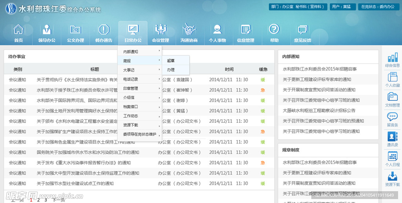Viewport: 402px width, 203px height.
Task: Open 留言条 sidebar message icon
Action: coord(393,117)
